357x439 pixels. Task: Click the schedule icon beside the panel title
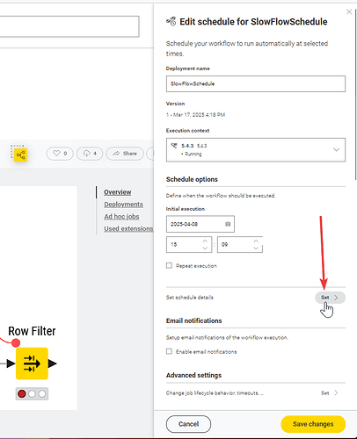point(171,21)
